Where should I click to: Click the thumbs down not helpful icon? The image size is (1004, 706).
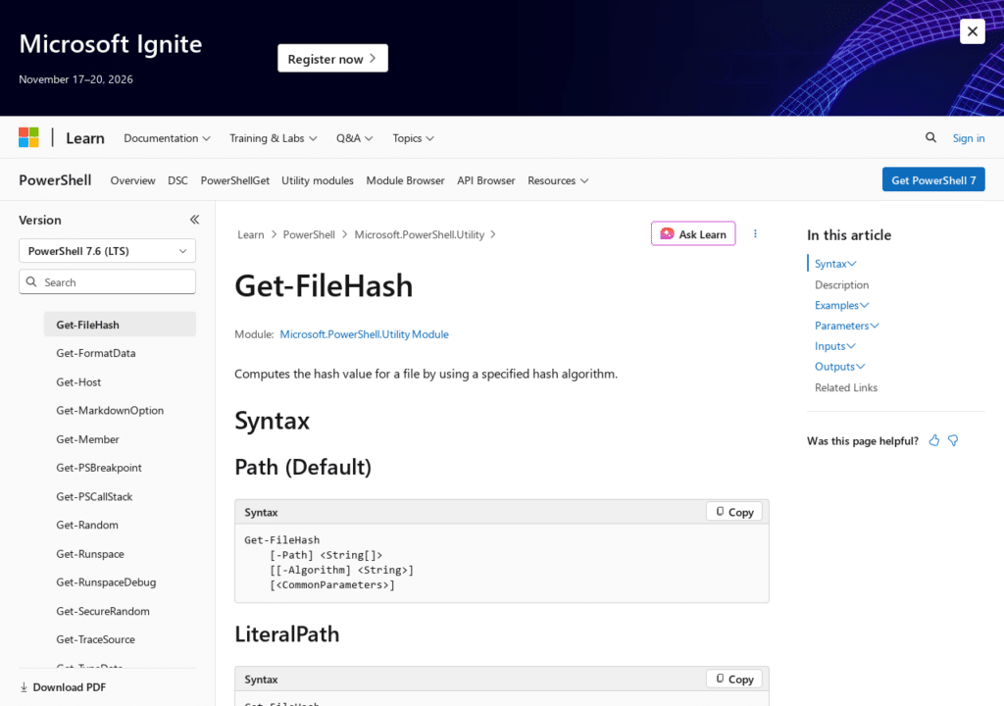[953, 441]
